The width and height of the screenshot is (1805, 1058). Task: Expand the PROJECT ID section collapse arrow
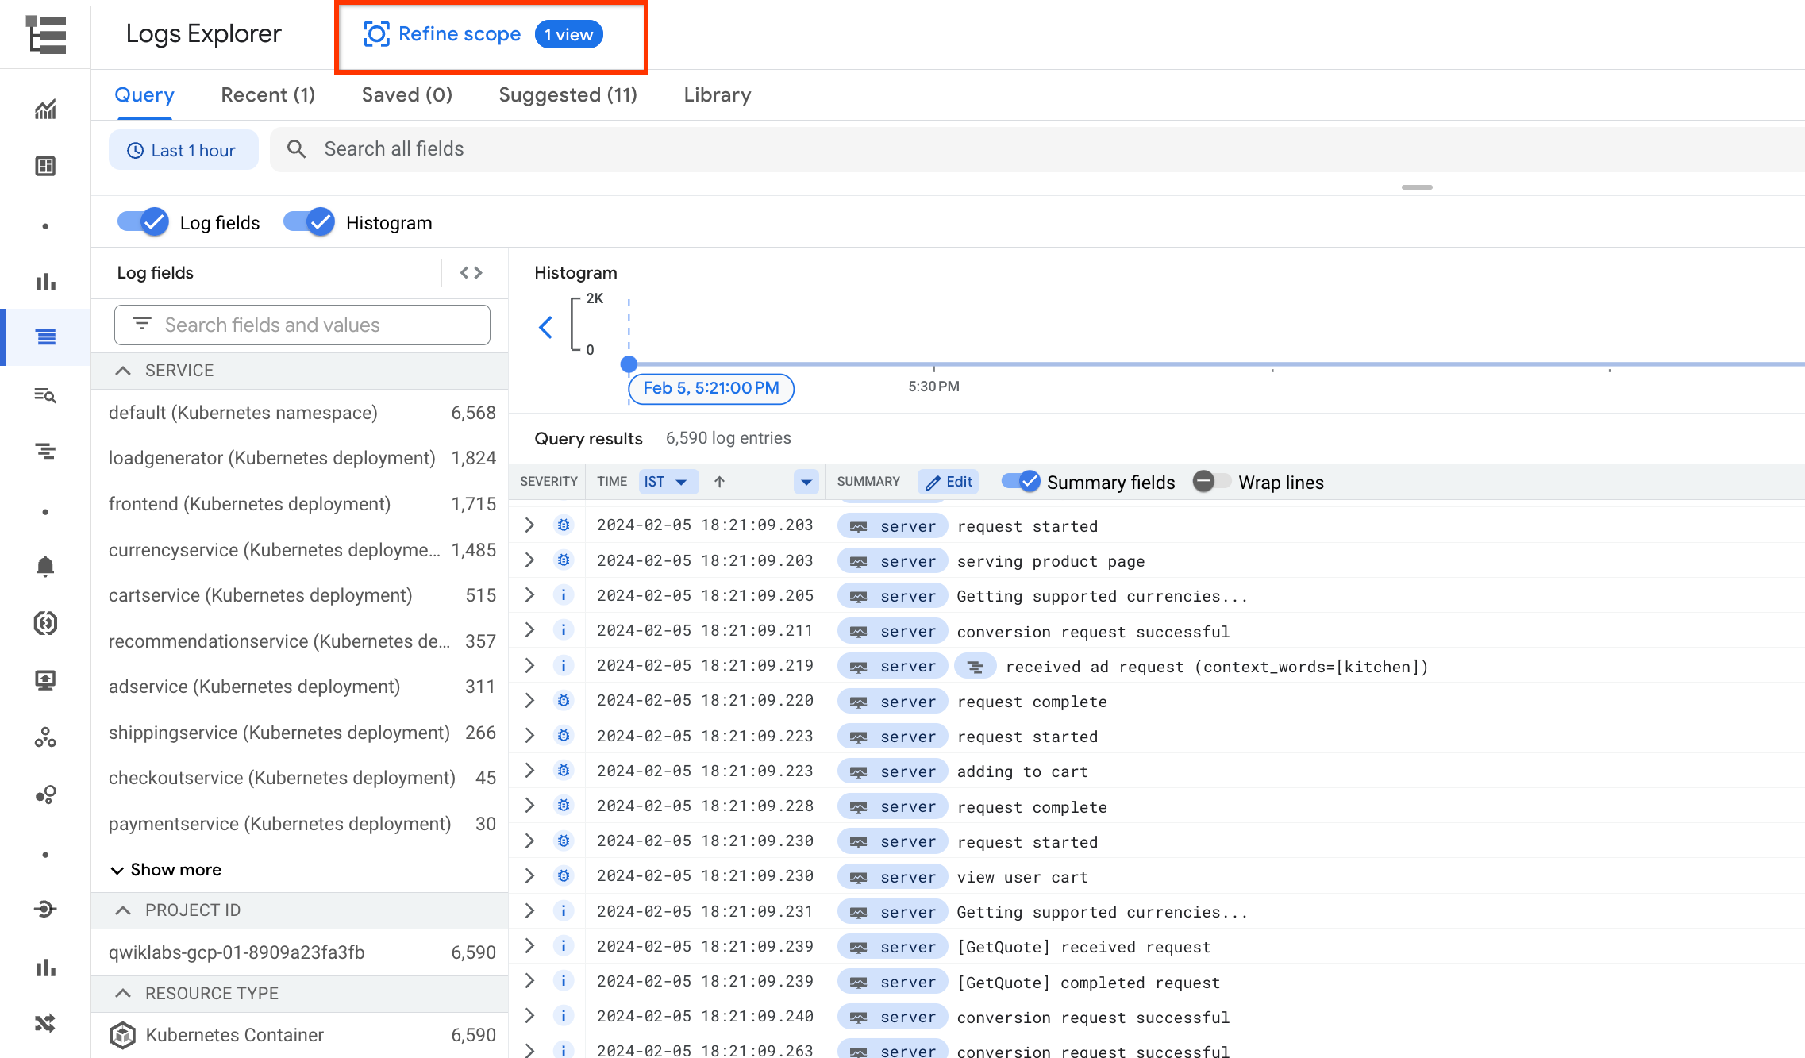coord(124,910)
